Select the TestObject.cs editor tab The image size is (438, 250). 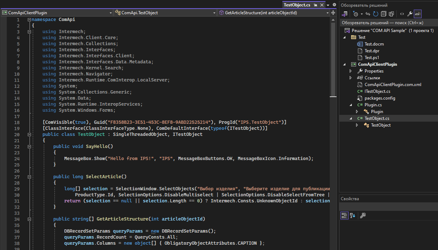(297, 5)
